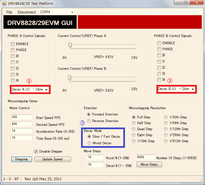Click the Phase B "VREF= 0.02V" label
This screenshot has width=205, height=185.
(x=104, y=90)
